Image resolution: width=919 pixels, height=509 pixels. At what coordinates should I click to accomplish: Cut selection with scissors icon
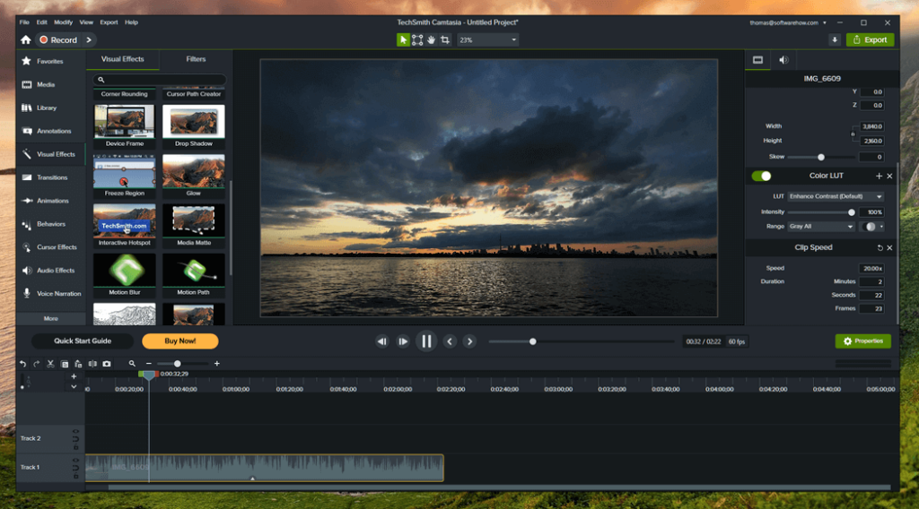(50, 364)
